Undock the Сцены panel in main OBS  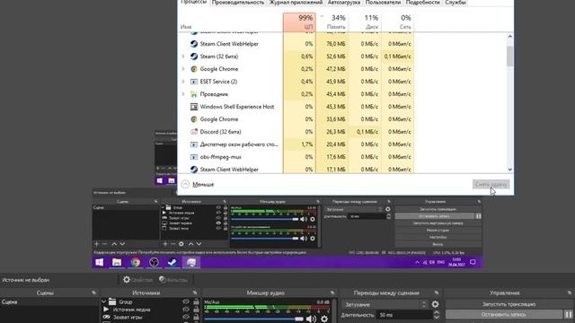93,292
